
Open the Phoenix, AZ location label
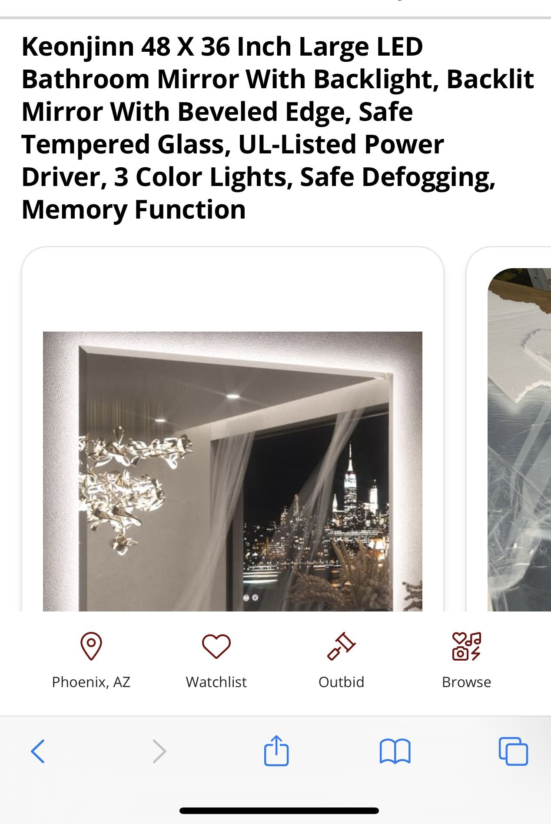[91, 682]
